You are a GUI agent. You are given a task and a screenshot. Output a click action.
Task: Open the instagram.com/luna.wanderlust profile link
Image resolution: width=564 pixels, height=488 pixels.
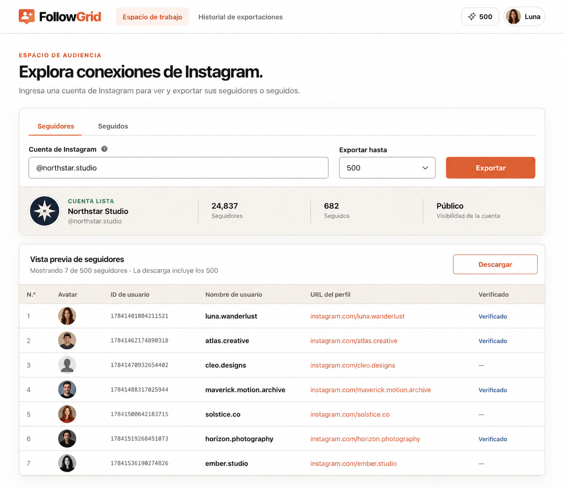[357, 316]
